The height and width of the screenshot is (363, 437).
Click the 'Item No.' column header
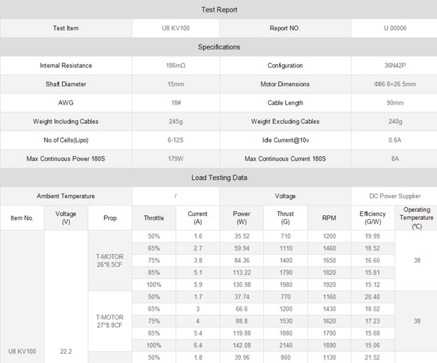click(x=22, y=218)
